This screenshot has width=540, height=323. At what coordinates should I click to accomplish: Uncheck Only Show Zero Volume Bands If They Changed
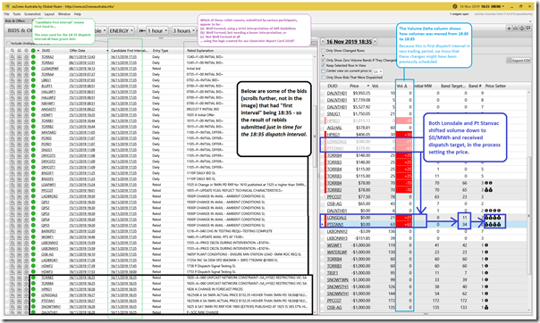point(323,60)
